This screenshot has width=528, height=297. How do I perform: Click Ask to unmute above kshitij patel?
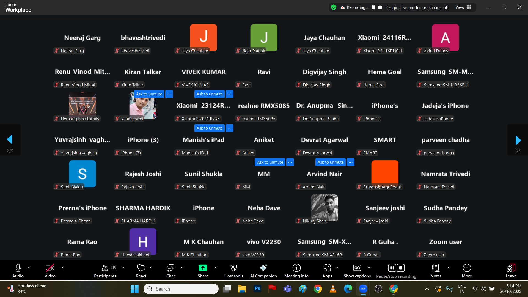pyautogui.click(x=149, y=94)
